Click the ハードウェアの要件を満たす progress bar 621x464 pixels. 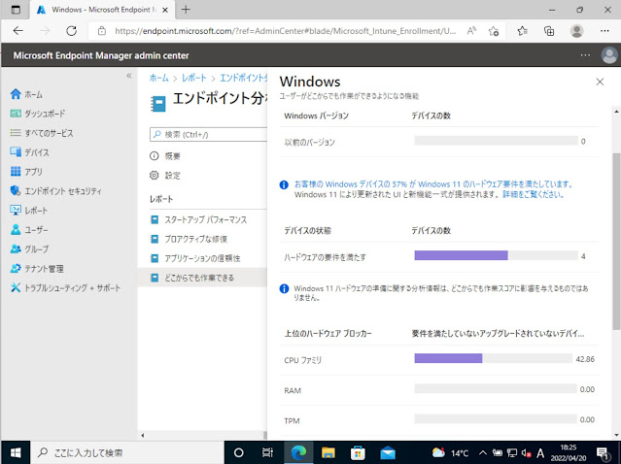click(496, 255)
